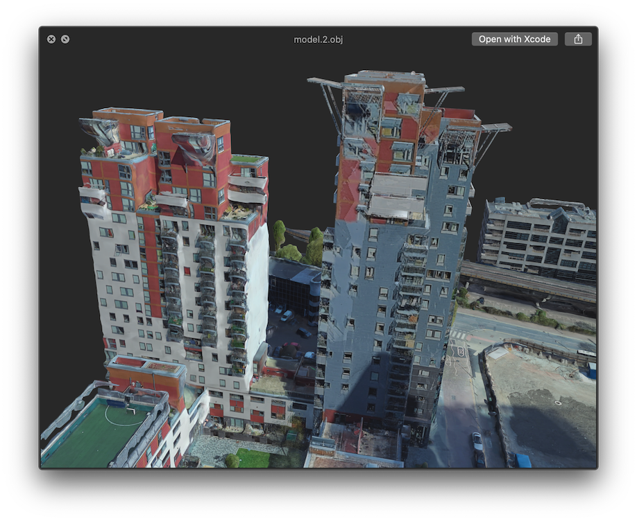Viewport: 637px width, 521px height.
Task: Click the model.2.obj title text
Action: (x=318, y=39)
